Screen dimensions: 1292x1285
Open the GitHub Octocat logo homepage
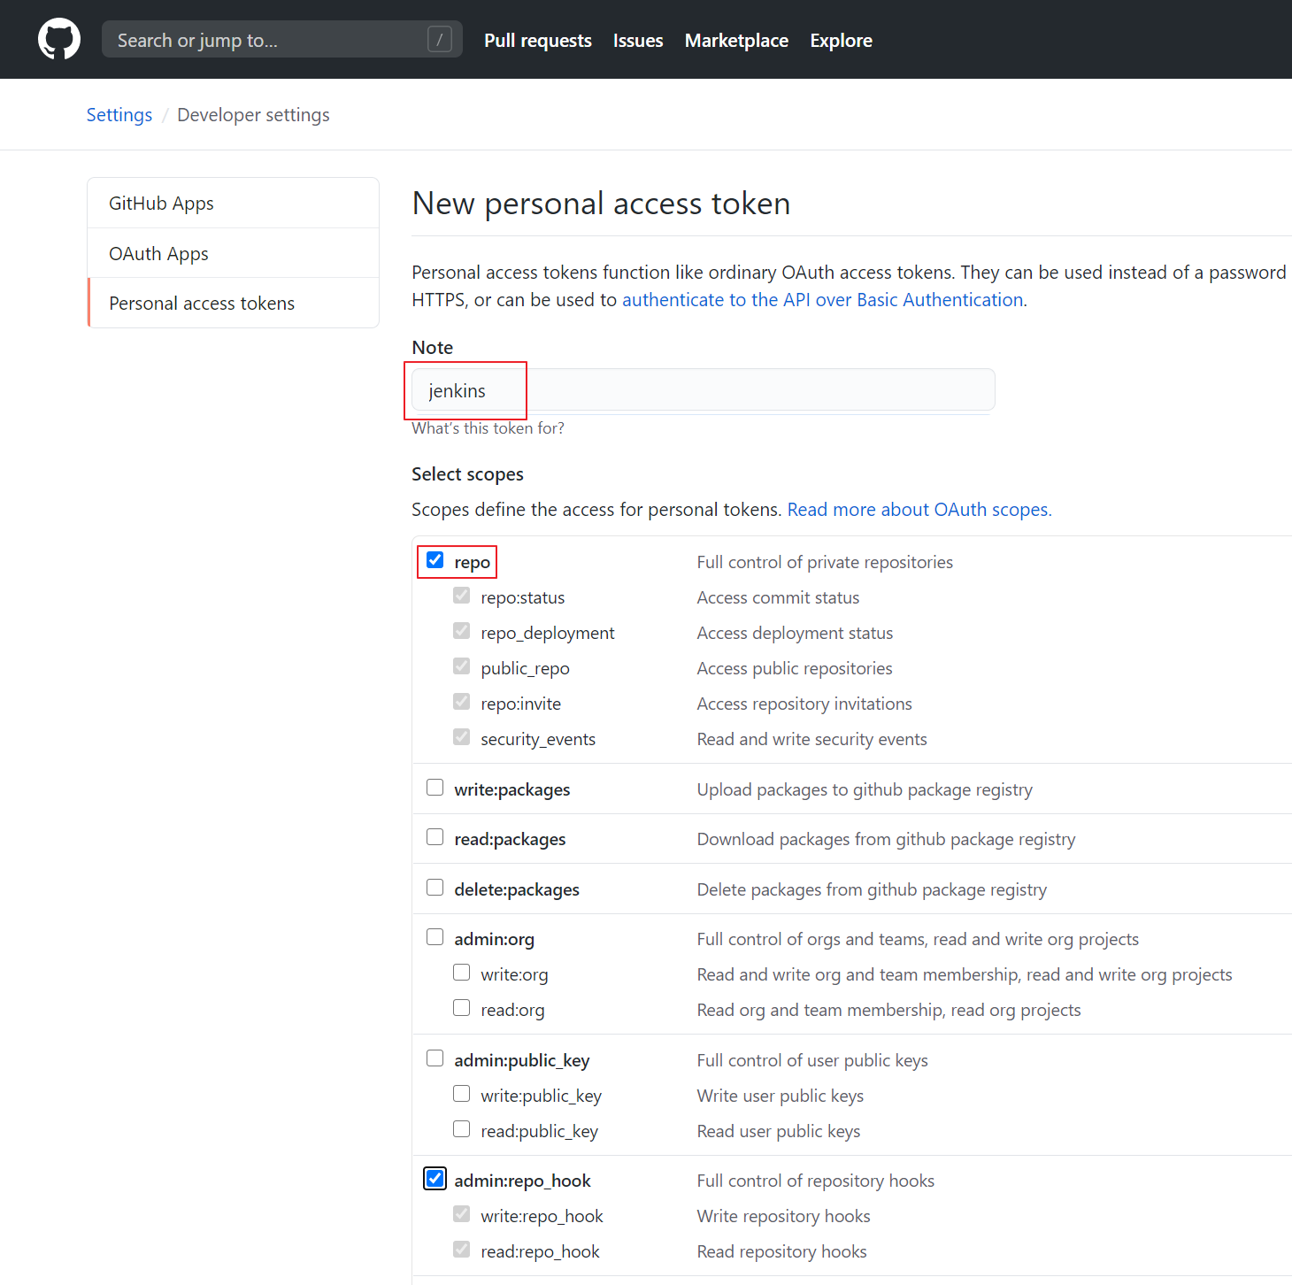59,40
